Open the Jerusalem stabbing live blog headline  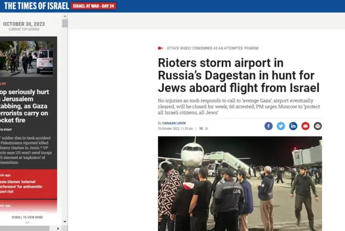(x=24, y=106)
